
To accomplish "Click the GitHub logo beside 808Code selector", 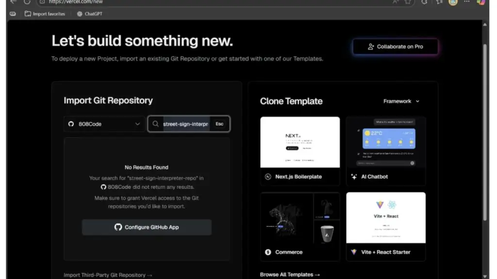I will coord(71,124).
